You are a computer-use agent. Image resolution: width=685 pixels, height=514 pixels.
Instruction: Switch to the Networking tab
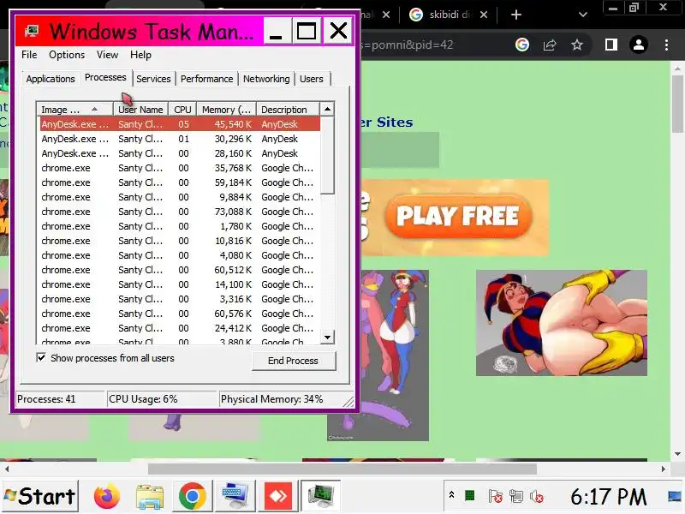pos(266,79)
